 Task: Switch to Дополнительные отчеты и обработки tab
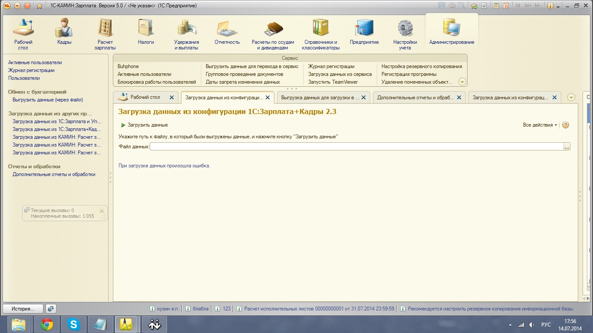[418, 98]
